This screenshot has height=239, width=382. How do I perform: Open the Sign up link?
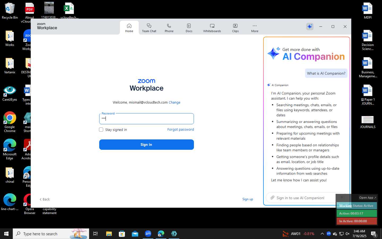pos(248,199)
